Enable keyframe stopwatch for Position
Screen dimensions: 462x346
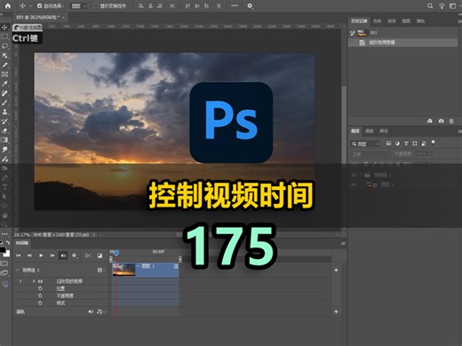[x=40, y=288]
